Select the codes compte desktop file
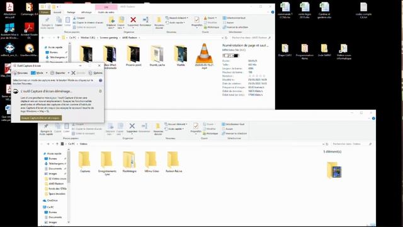This screenshot has height=227, width=403. (x=363, y=10)
